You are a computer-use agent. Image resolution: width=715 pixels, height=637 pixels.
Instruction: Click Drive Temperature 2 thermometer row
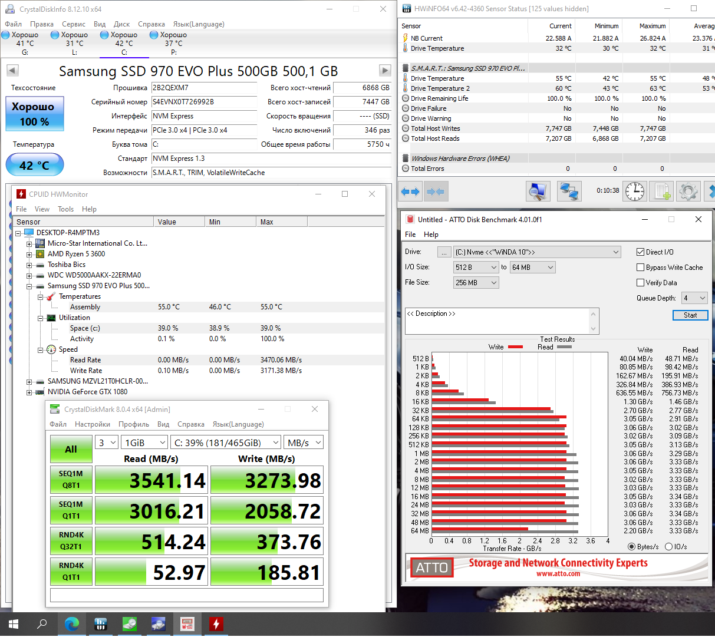click(x=556, y=88)
